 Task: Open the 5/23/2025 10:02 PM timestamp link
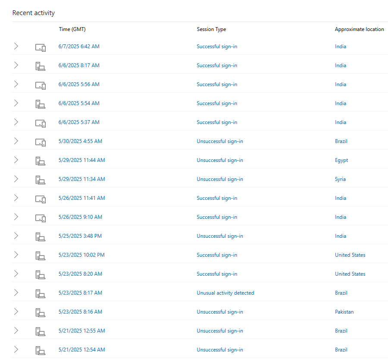[81, 255]
